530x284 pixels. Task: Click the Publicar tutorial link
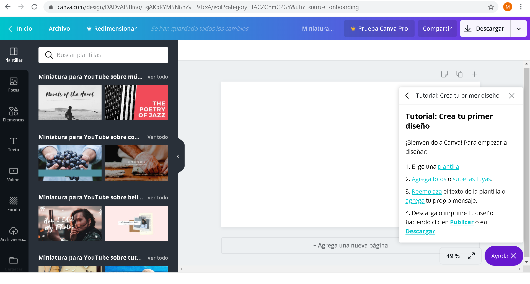[462, 222]
